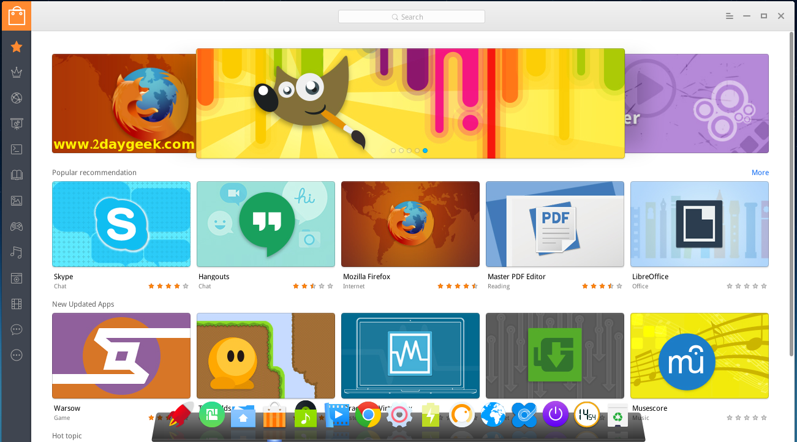
Task: Open the green multitasking view dock icon
Action: tap(212, 414)
